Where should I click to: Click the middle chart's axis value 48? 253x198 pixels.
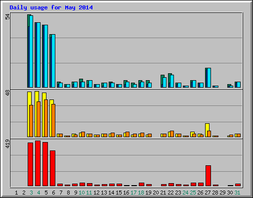[7, 93]
